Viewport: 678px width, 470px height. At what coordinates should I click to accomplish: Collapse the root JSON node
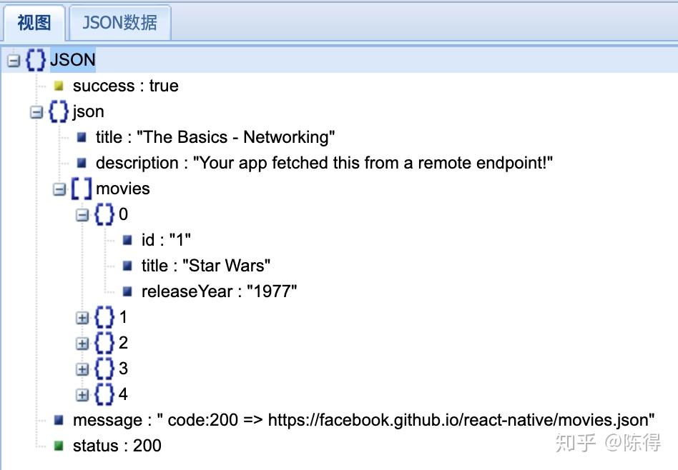pos(14,61)
